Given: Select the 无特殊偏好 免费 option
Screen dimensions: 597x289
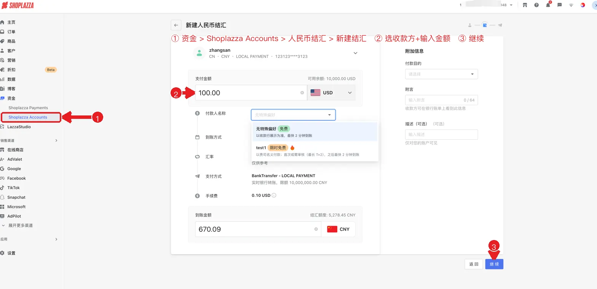Looking at the screenshot, I should pos(315,132).
